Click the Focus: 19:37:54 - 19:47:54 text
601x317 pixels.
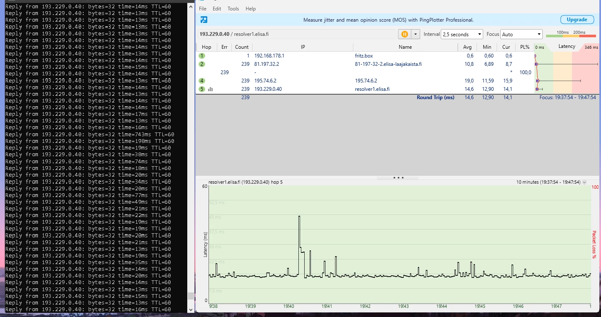click(568, 97)
